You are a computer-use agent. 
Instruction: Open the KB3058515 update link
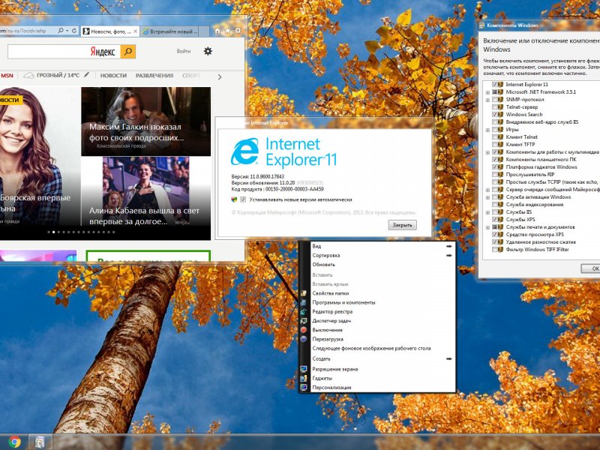tap(310, 183)
